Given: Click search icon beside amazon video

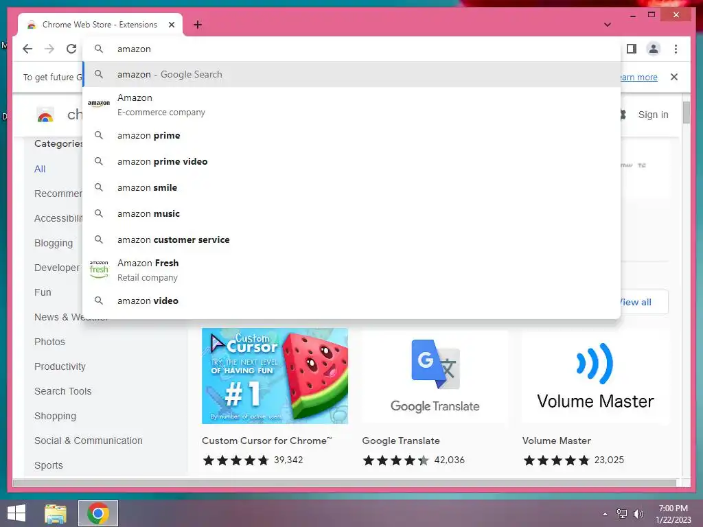Looking at the screenshot, I should tap(99, 301).
